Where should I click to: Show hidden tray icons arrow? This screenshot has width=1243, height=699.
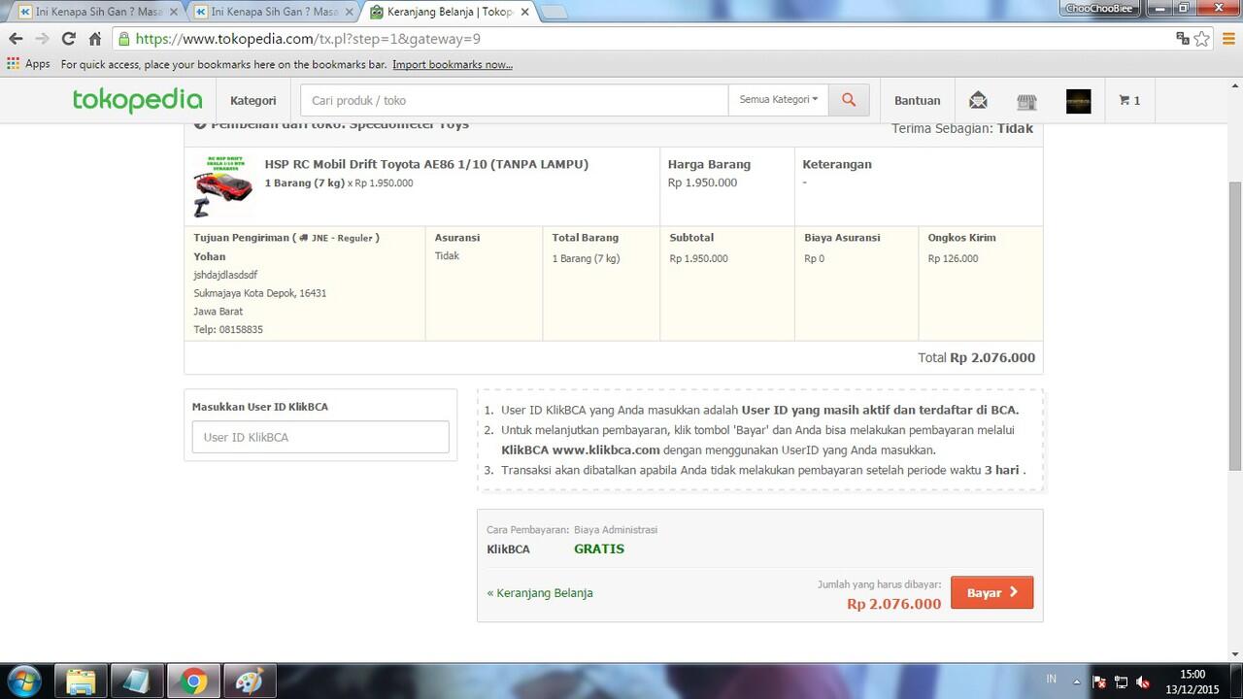(1077, 682)
